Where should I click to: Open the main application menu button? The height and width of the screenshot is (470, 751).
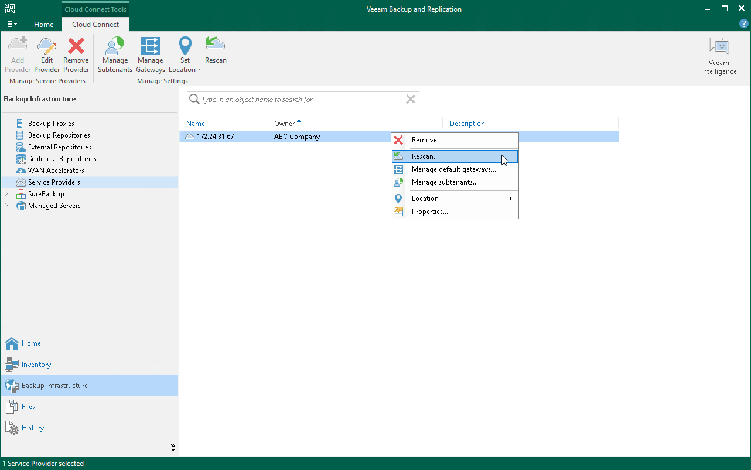(x=12, y=25)
